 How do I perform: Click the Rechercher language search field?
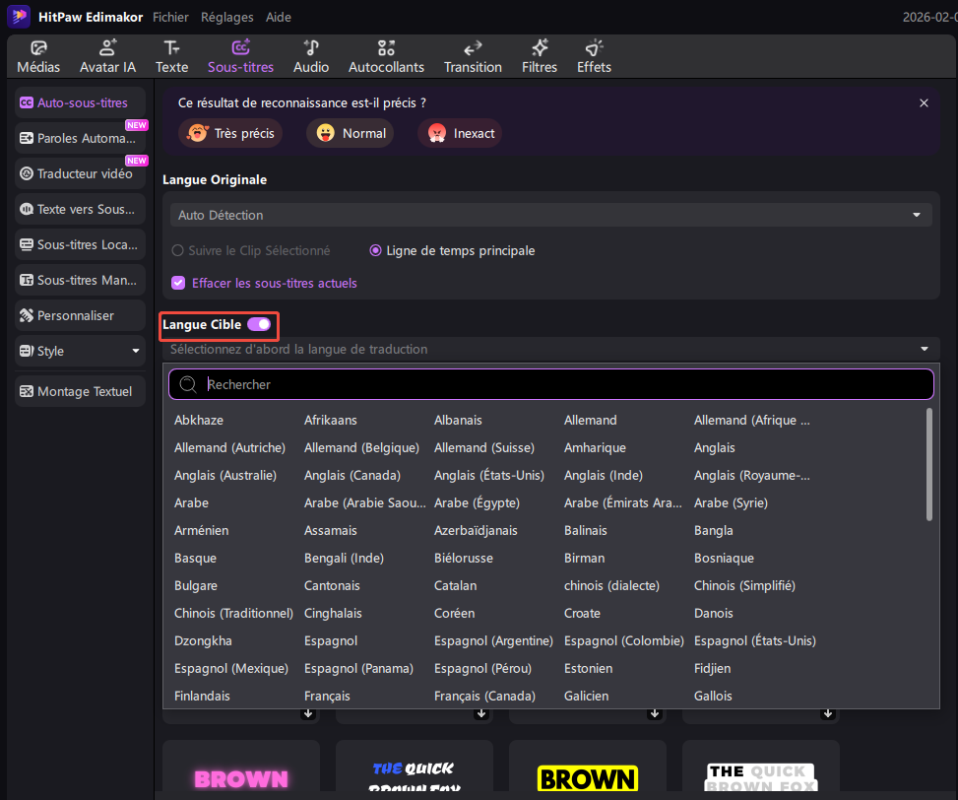[x=551, y=384]
